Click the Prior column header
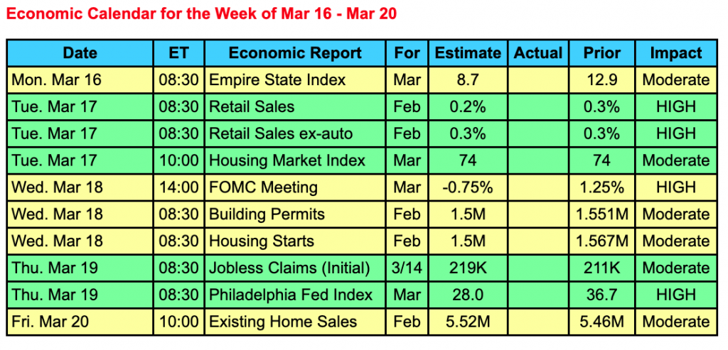 tap(601, 53)
